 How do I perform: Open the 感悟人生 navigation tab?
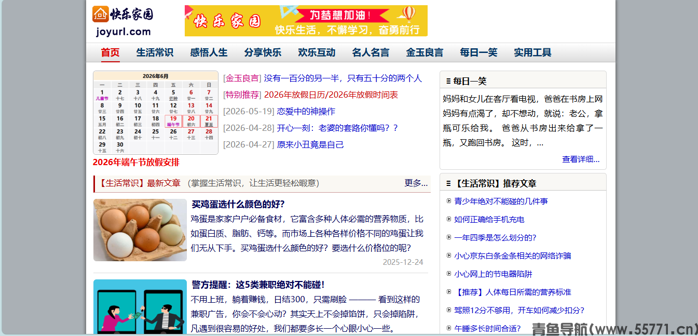[x=209, y=52]
